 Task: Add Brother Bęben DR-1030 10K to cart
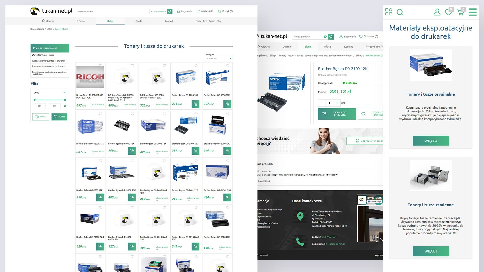coord(195,104)
